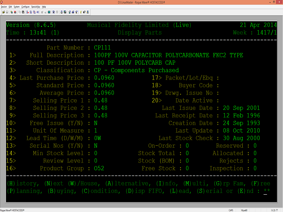Click the Date Active label
Image resolution: width=283 pixels, height=212 pixels.
click(194, 100)
